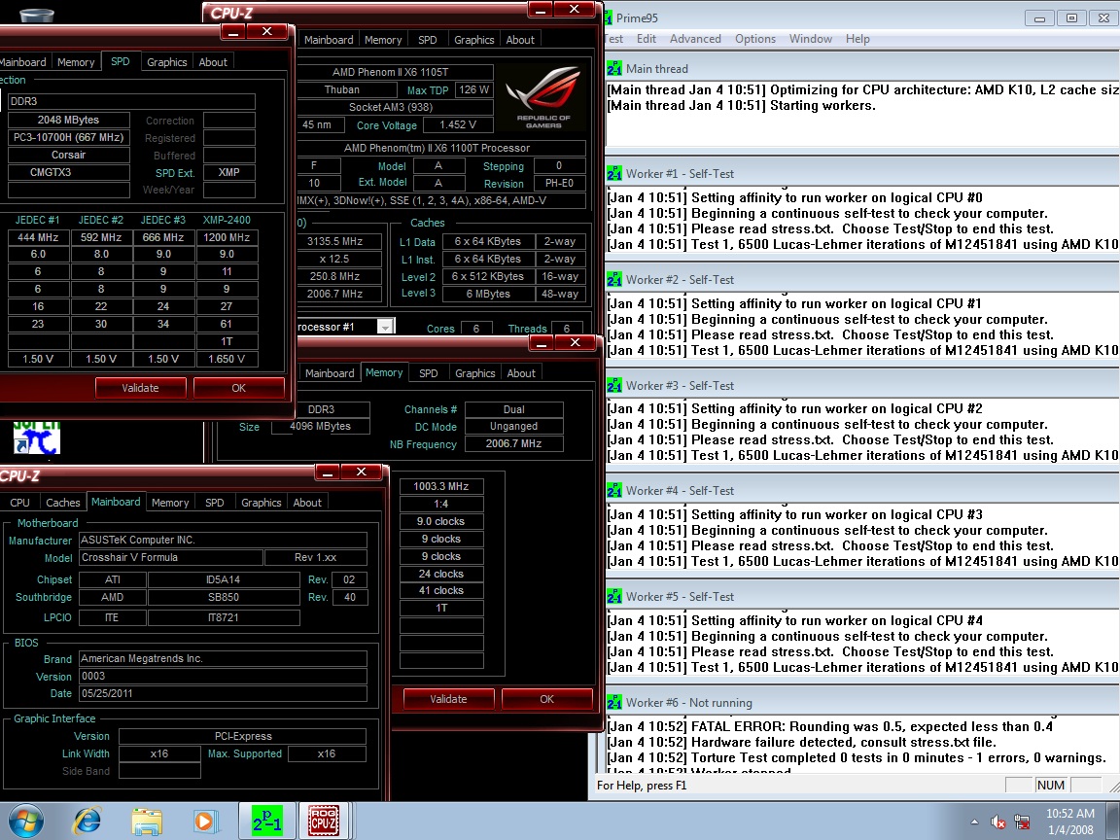Click the Worker #2 Self-Test window icon

point(613,279)
